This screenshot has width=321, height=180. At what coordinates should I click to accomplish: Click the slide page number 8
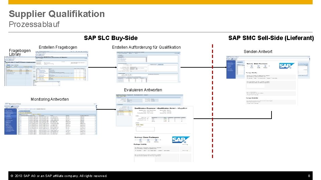(309, 176)
